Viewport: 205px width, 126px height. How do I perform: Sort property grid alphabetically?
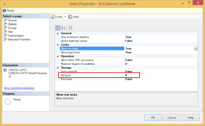coord(63,28)
